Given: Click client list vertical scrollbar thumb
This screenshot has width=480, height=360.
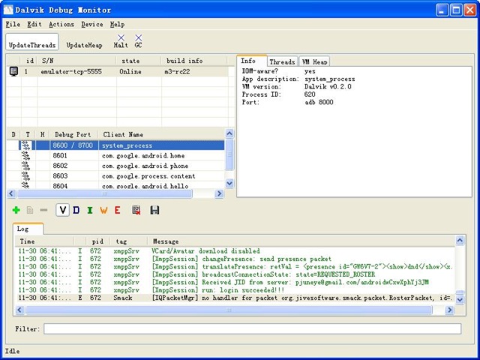Looking at the screenshot, I should (x=229, y=154).
